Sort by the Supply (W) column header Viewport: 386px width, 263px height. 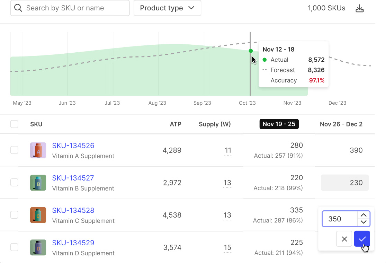pos(215,124)
